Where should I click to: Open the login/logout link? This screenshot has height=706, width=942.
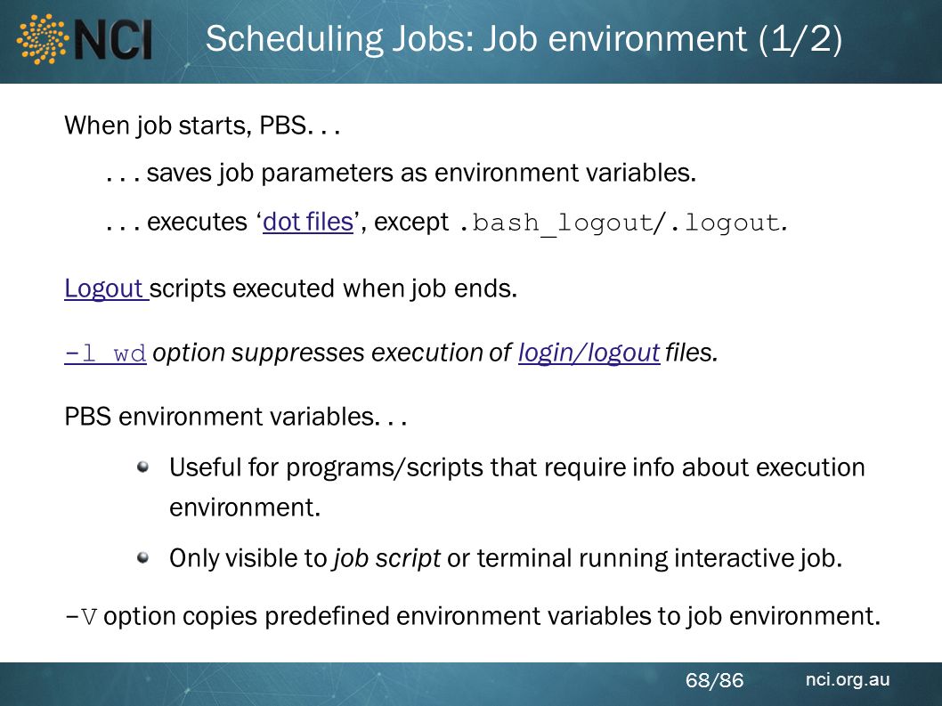coord(589,353)
